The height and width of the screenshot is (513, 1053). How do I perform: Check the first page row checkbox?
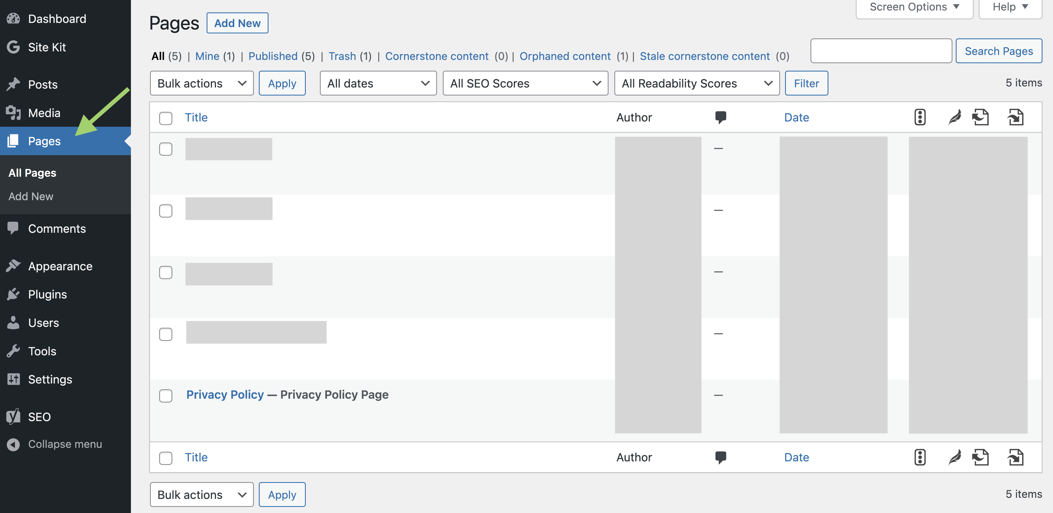click(165, 149)
